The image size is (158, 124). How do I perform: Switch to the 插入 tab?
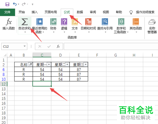[x=35, y=12]
